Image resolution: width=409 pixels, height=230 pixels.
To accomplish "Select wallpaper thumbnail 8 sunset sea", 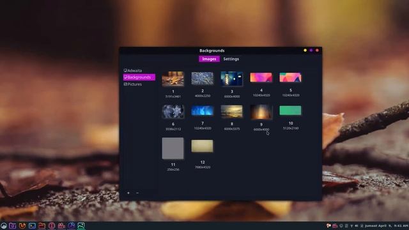I will coord(231,111).
